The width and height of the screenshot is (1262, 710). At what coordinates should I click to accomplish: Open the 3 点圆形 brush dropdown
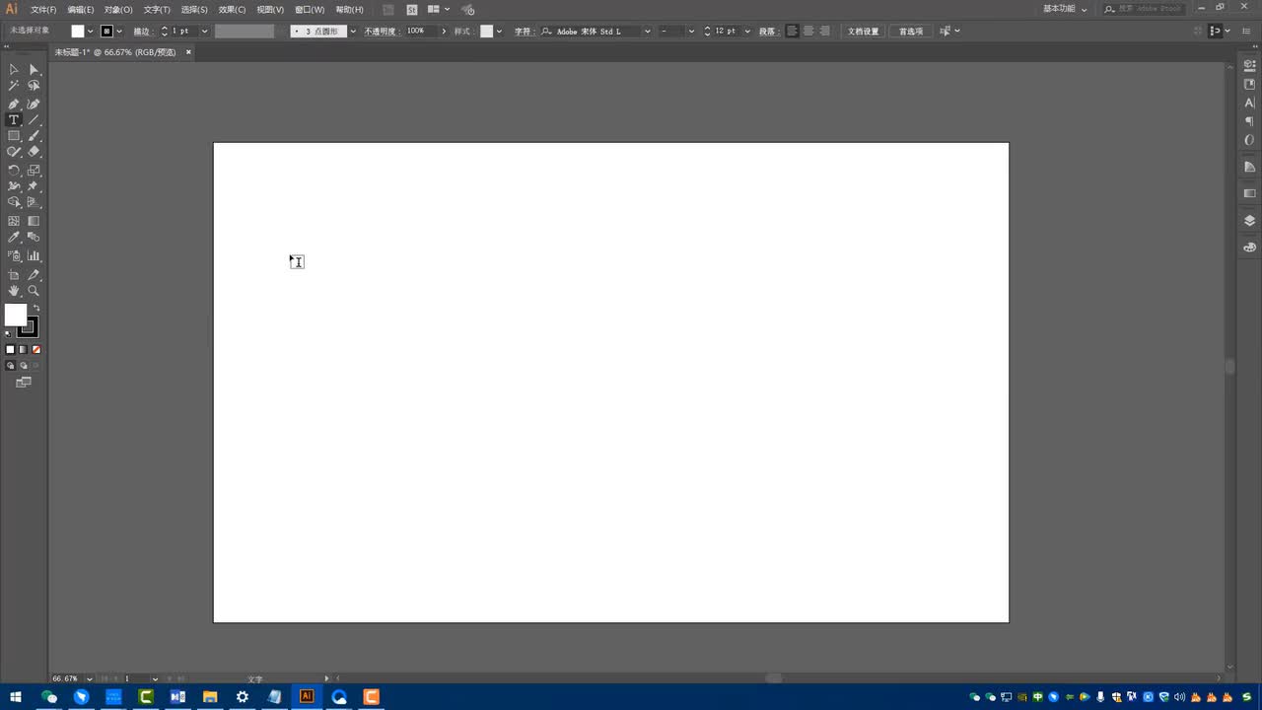coord(353,32)
